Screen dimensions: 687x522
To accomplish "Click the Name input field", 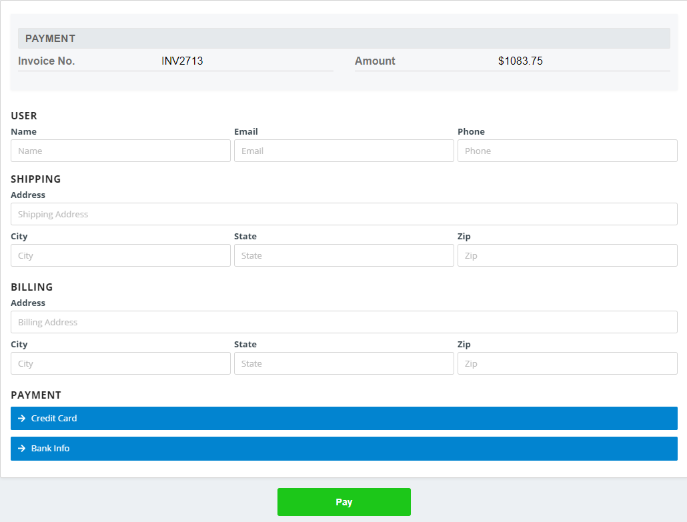I will (120, 151).
